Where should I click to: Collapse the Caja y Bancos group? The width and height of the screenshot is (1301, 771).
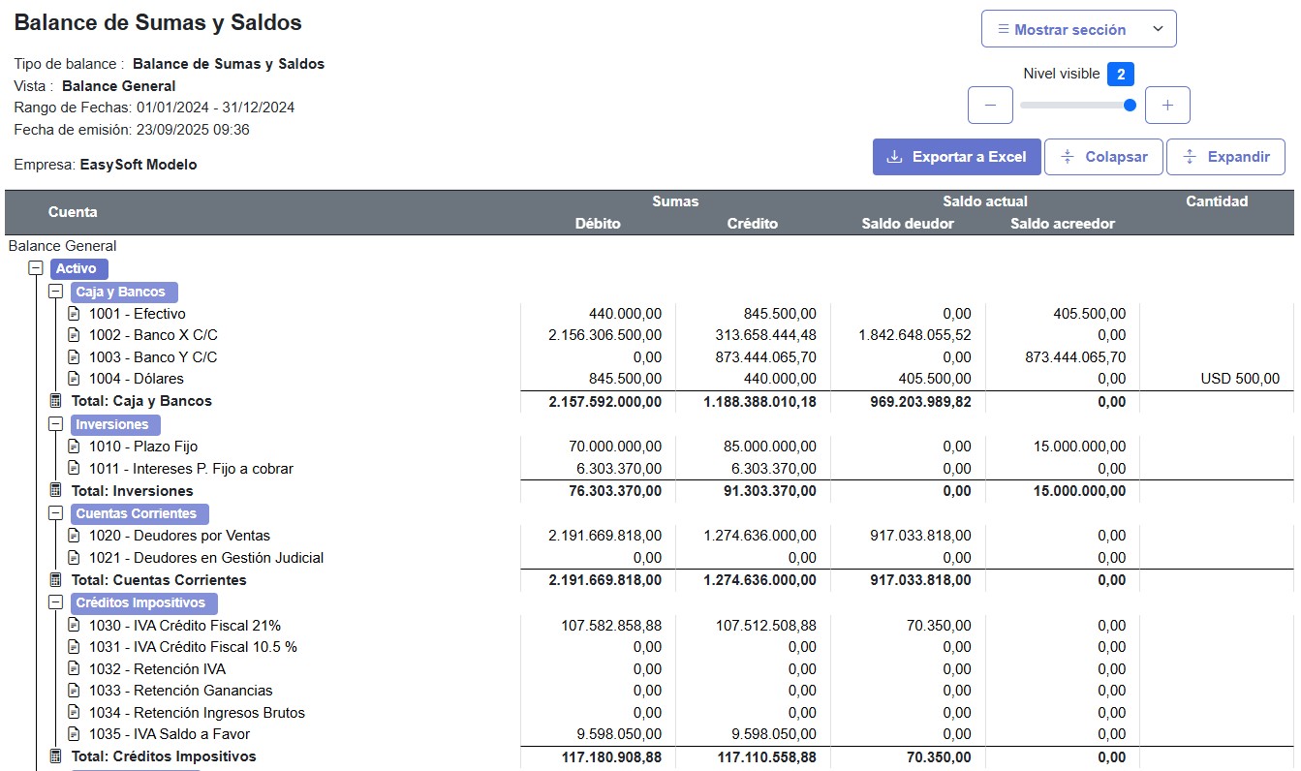56,292
